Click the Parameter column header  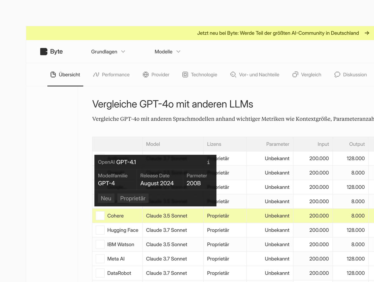pos(278,144)
